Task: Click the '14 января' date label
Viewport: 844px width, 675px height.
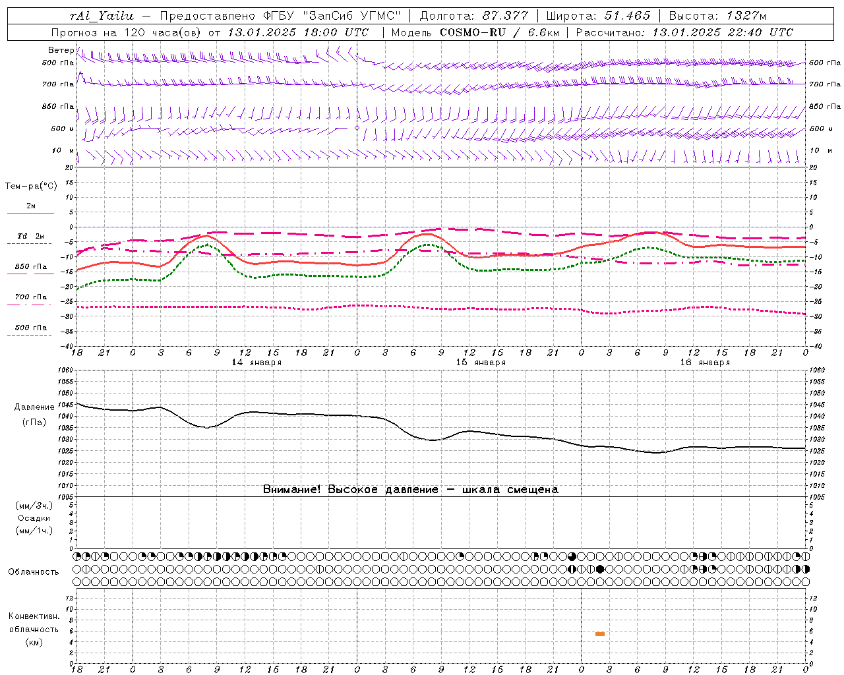Action: coord(256,363)
